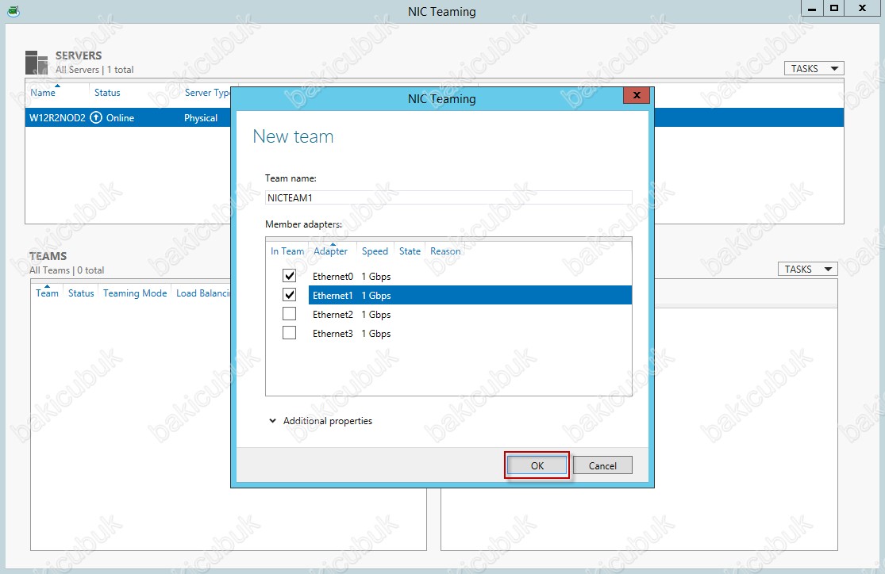The width and height of the screenshot is (885, 574).
Task: Check the Ethernet0 In Team checkbox
Action: click(x=289, y=276)
